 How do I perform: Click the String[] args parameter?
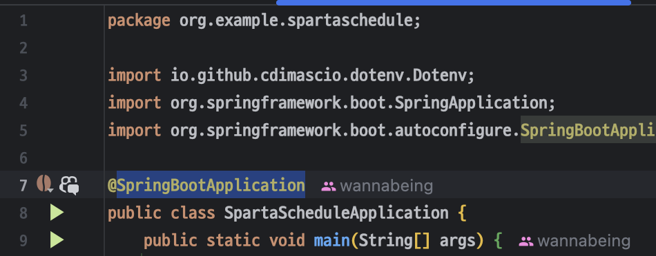(417, 241)
